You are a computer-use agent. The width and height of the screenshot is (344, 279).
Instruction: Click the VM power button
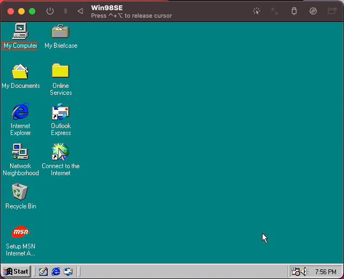click(x=50, y=11)
